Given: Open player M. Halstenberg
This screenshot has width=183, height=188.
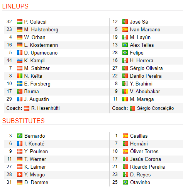Looking at the screenshot, I should (x=41, y=30).
